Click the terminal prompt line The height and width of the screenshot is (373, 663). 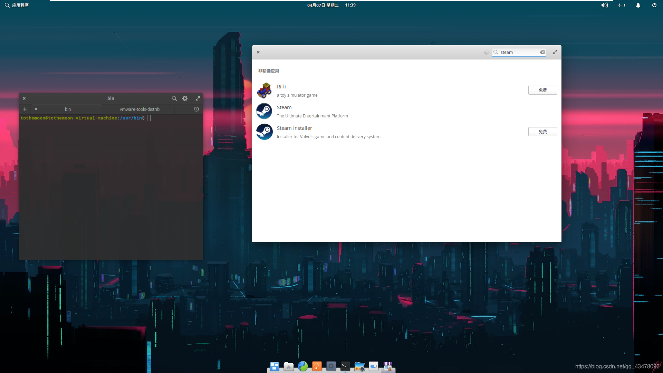pyautogui.click(x=86, y=118)
